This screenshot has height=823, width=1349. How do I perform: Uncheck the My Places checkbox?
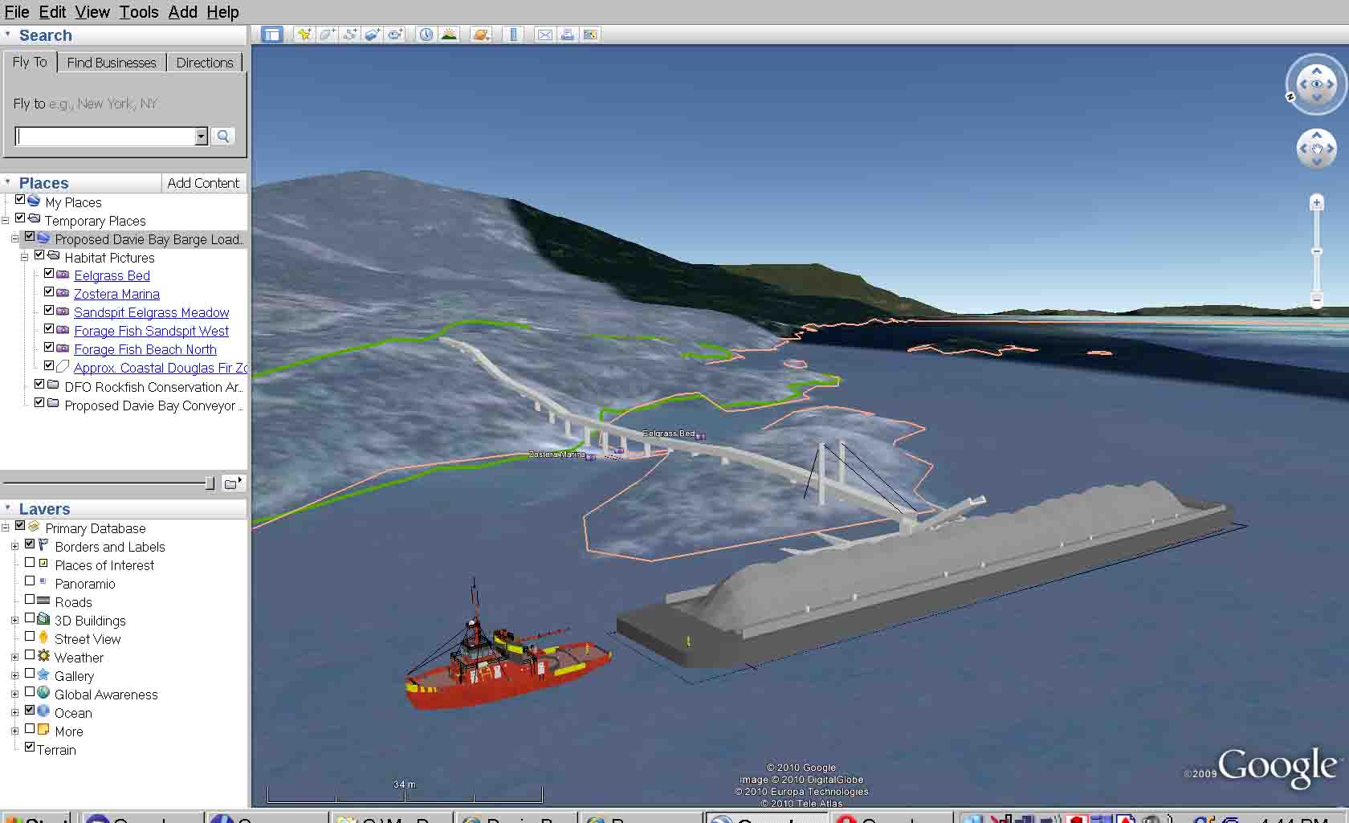click(21, 201)
